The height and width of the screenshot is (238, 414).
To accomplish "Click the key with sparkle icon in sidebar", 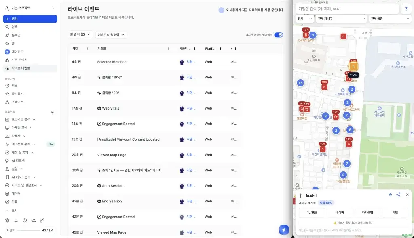I will [x=42, y=220].
